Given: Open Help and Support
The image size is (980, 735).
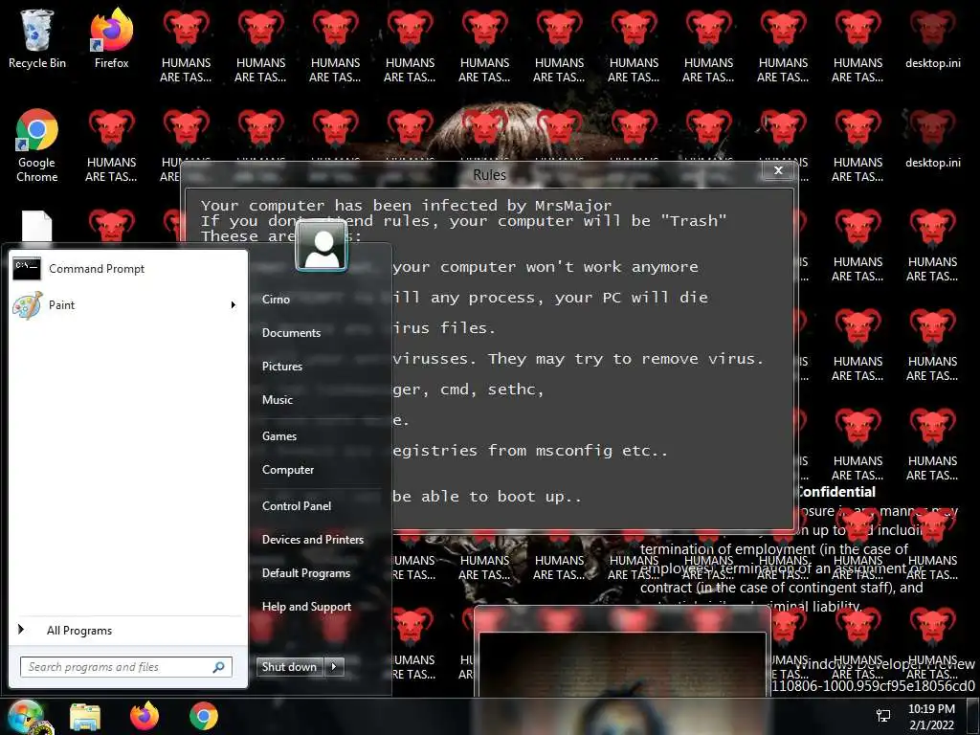Looking at the screenshot, I should [307, 607].
